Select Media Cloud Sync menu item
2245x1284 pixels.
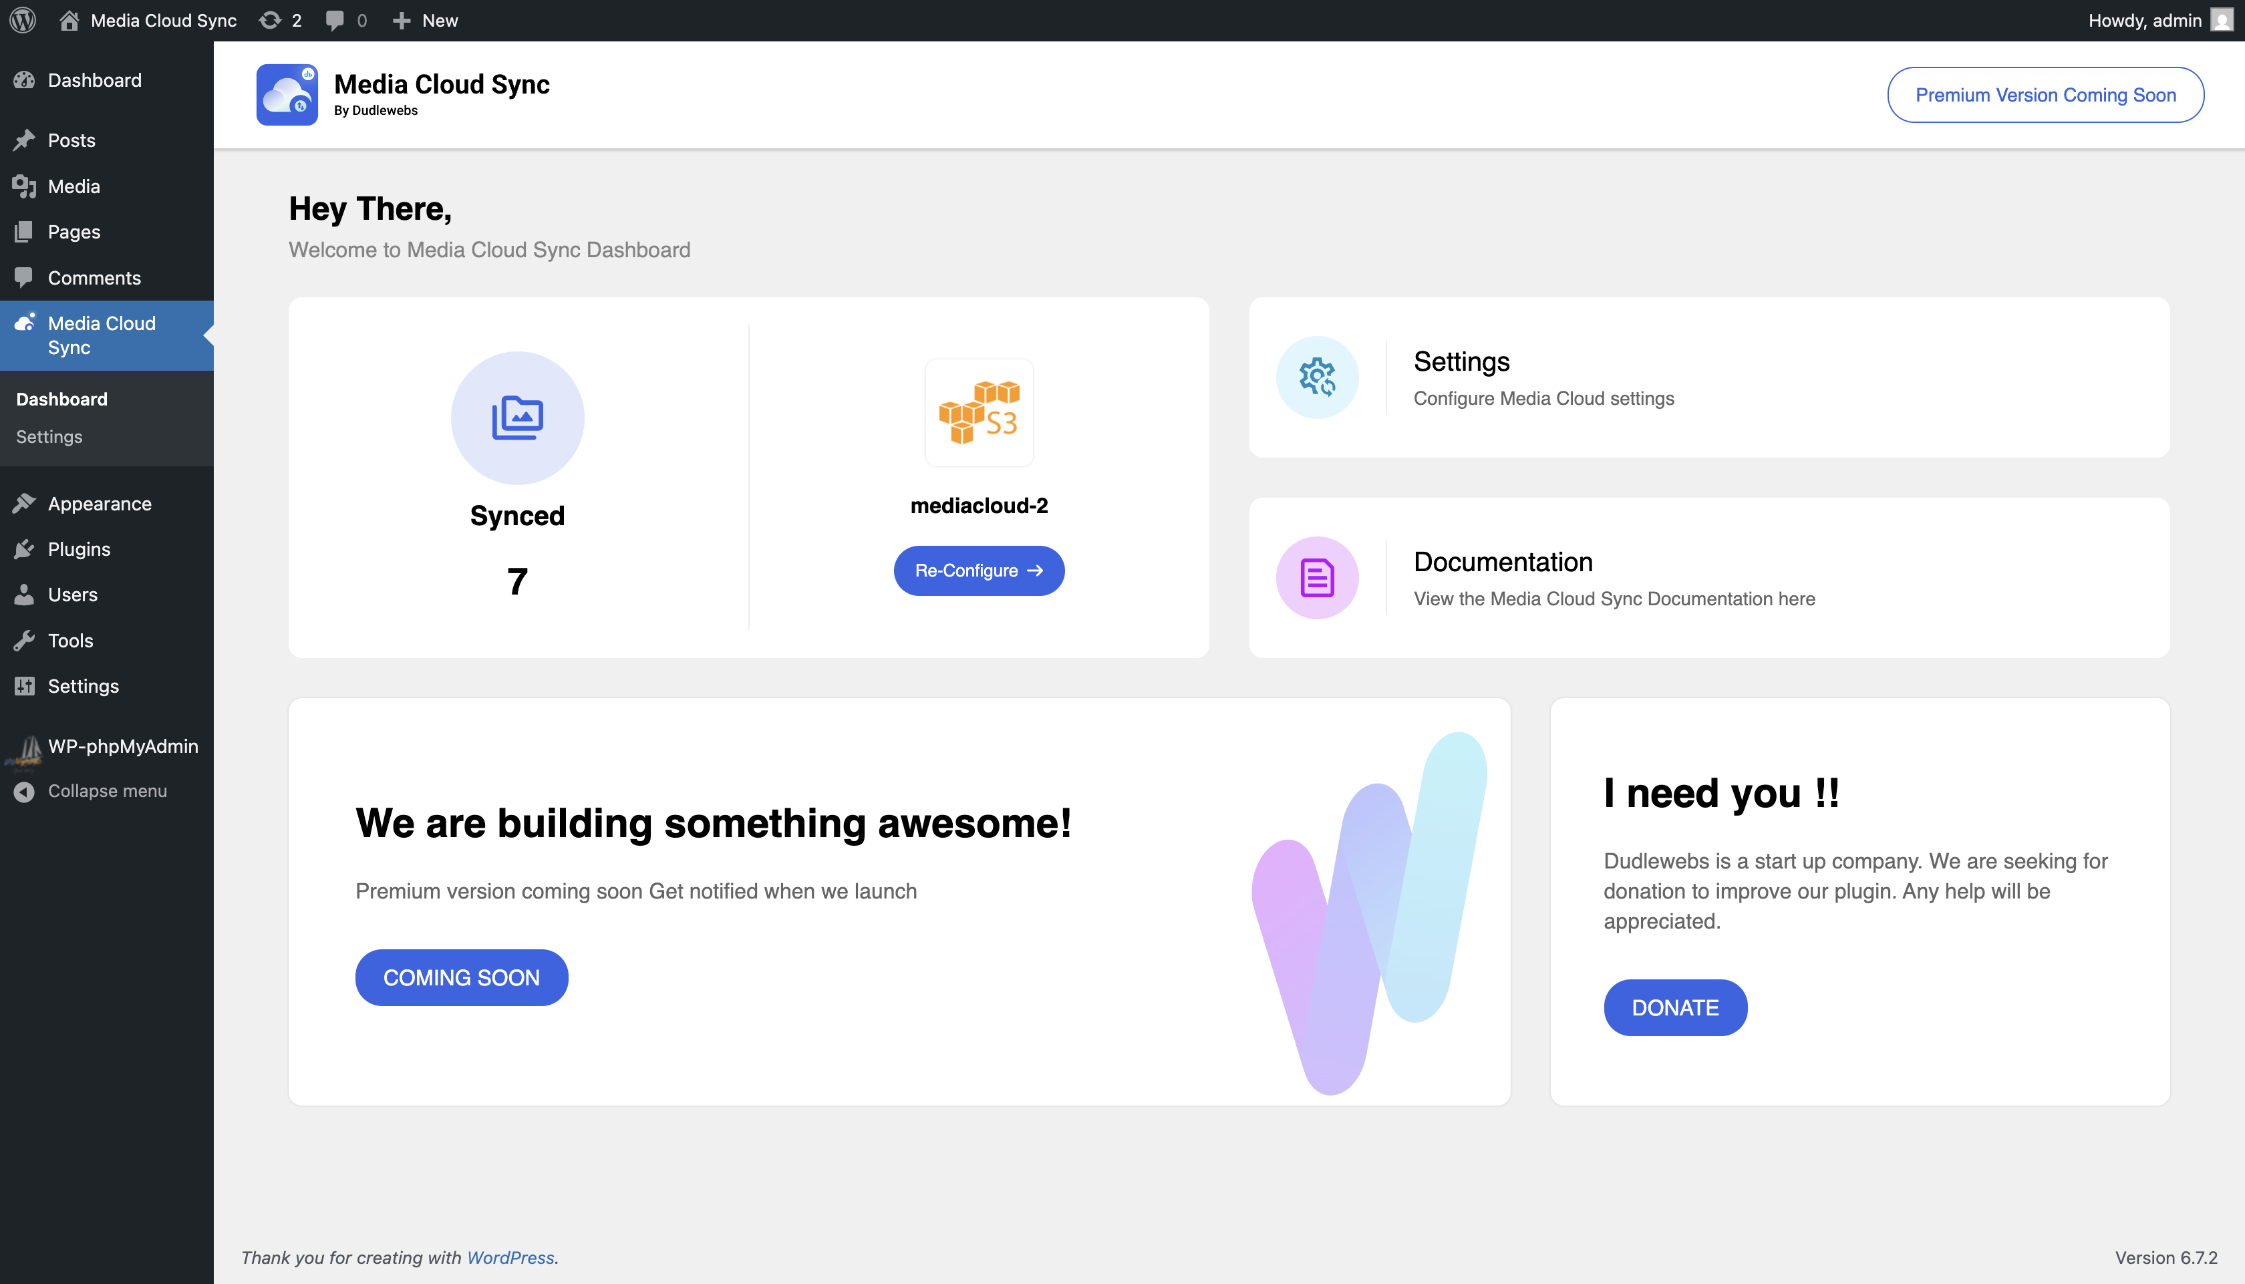pyautogui.click(x=107, y=335)
